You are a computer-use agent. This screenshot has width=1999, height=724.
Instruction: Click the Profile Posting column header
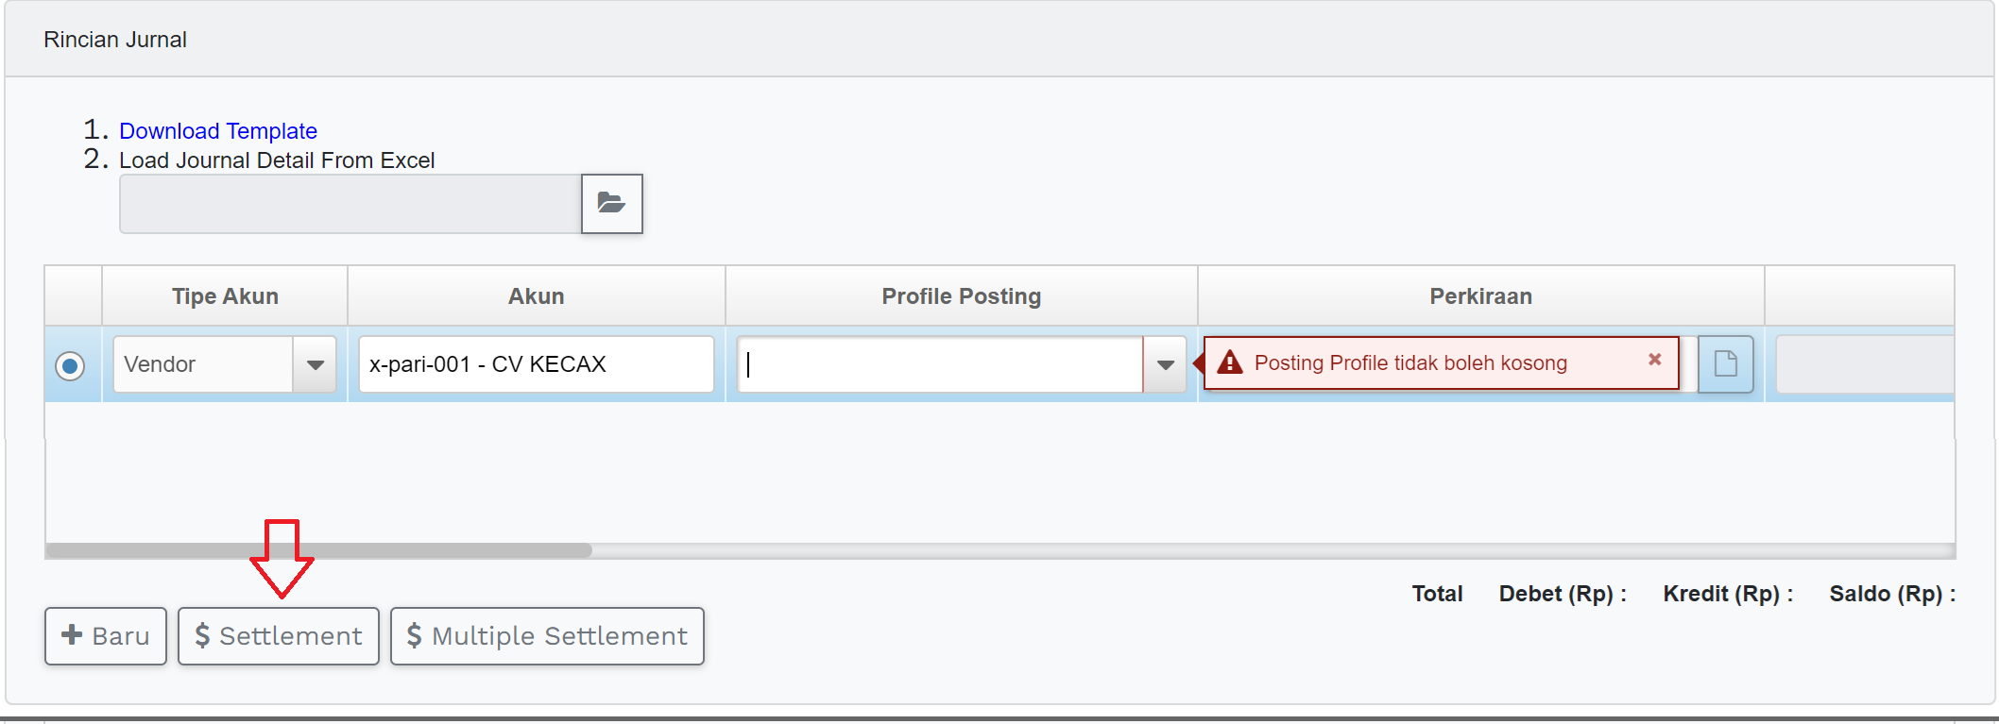pos(961,296)
